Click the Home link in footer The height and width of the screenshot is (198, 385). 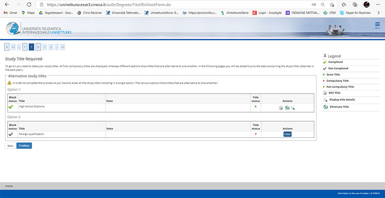tap(9, 186)
